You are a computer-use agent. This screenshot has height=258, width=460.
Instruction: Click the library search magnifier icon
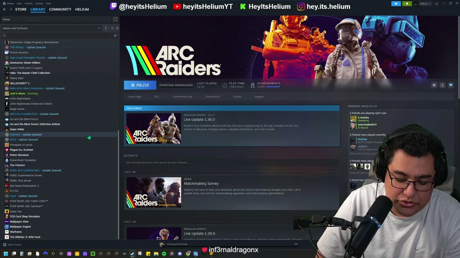4,36
